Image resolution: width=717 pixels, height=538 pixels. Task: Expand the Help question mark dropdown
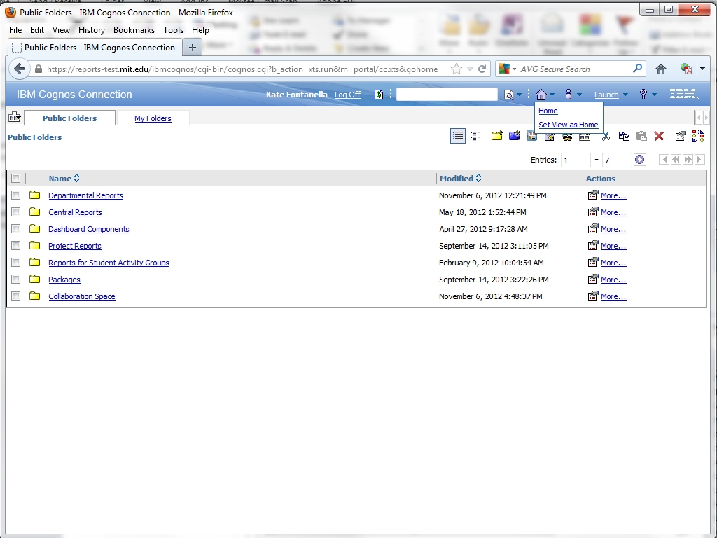(648, 95)
